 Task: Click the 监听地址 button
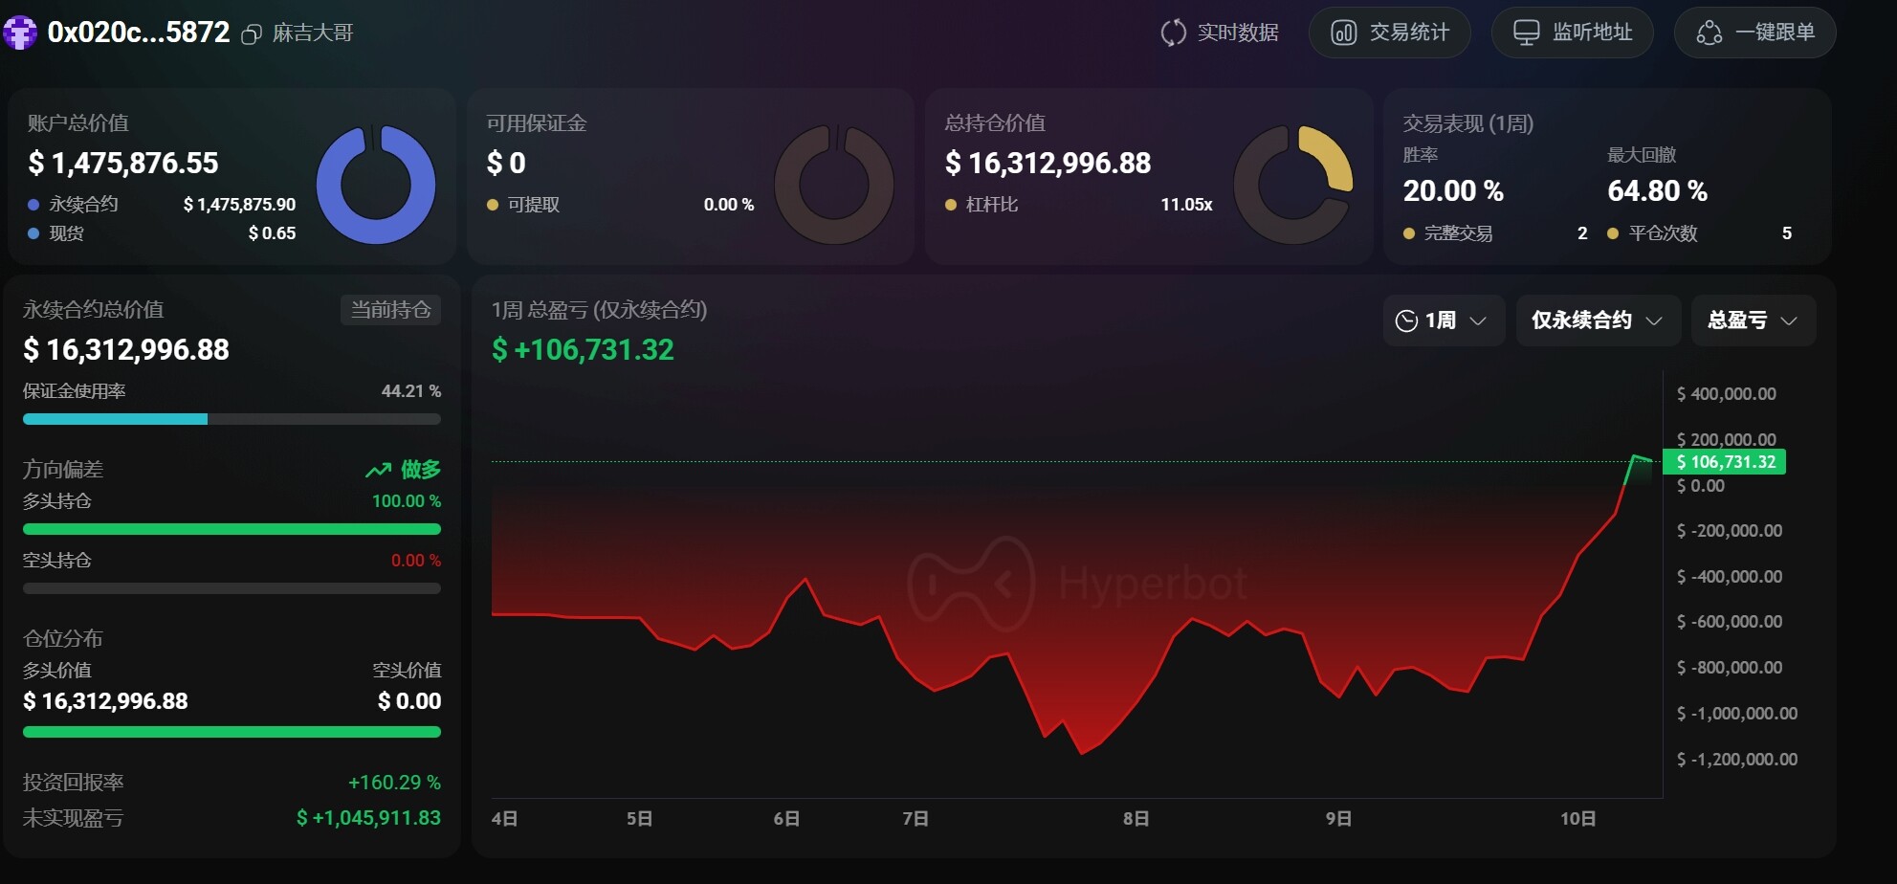(x=1572, y=33)
